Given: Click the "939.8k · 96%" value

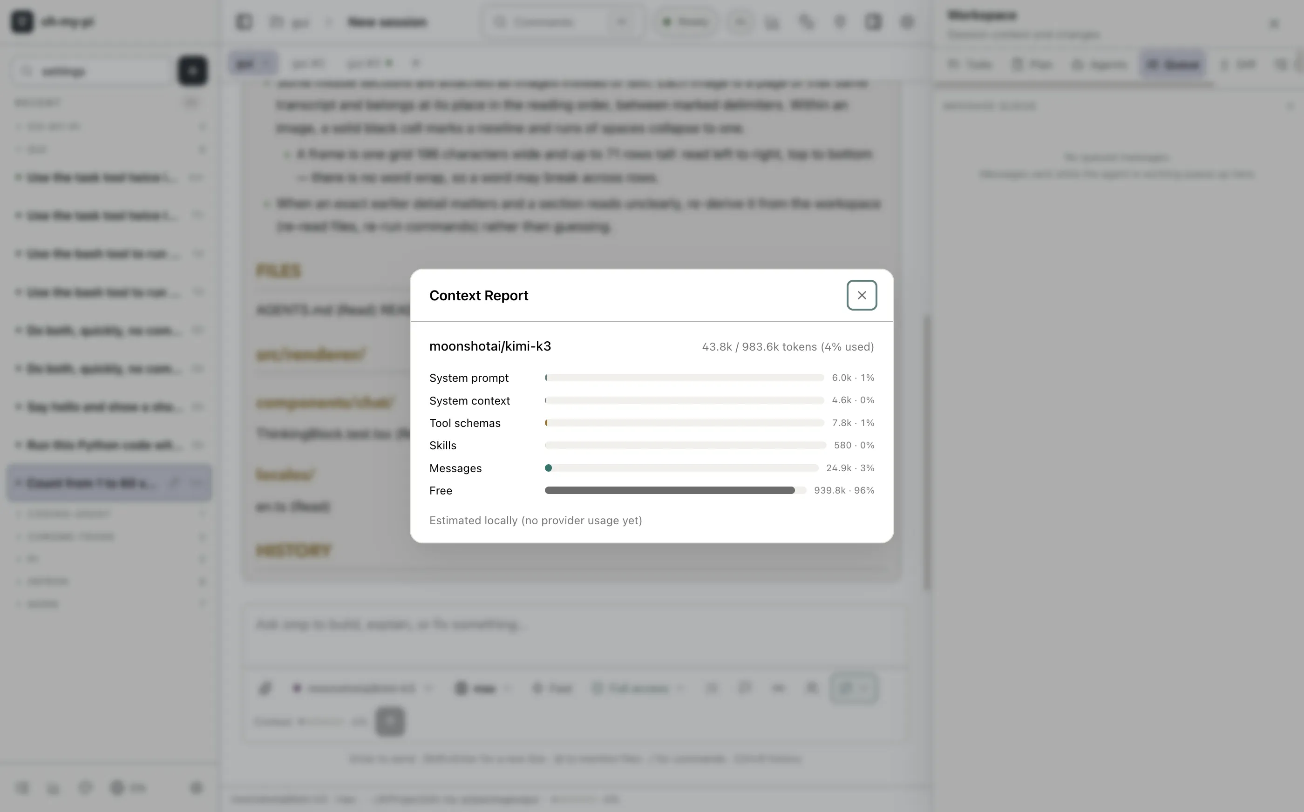Looking at the screenshot, I should [844, 490].
